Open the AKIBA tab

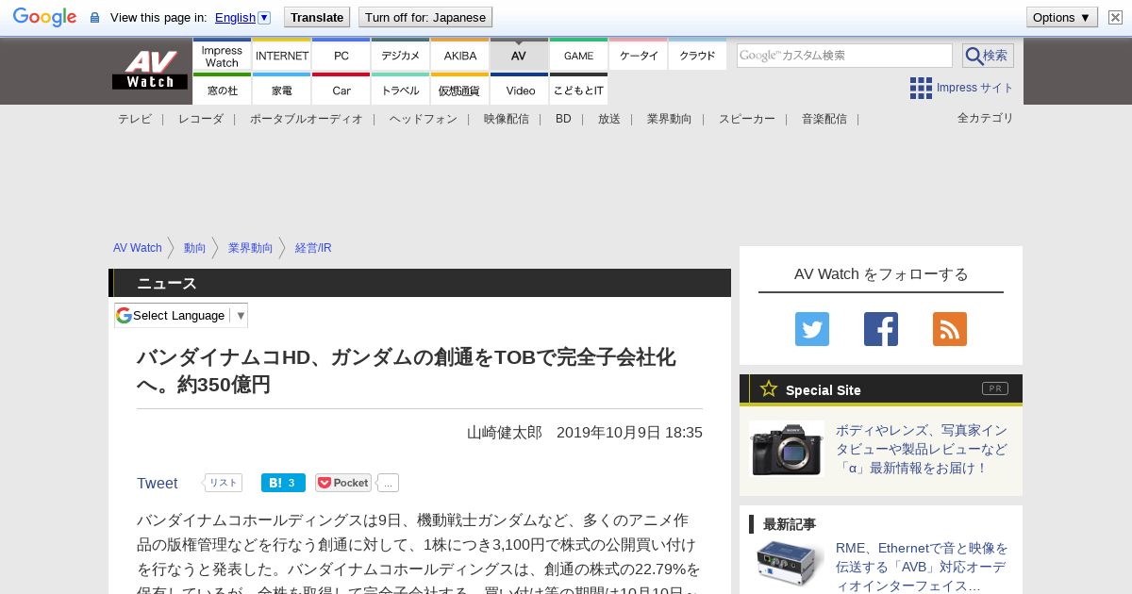pyautogui.click(x=460, y=56)
